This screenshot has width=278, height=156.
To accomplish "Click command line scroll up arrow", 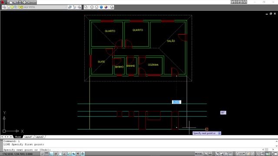I will pyautogui.click(x=276, y=141).
